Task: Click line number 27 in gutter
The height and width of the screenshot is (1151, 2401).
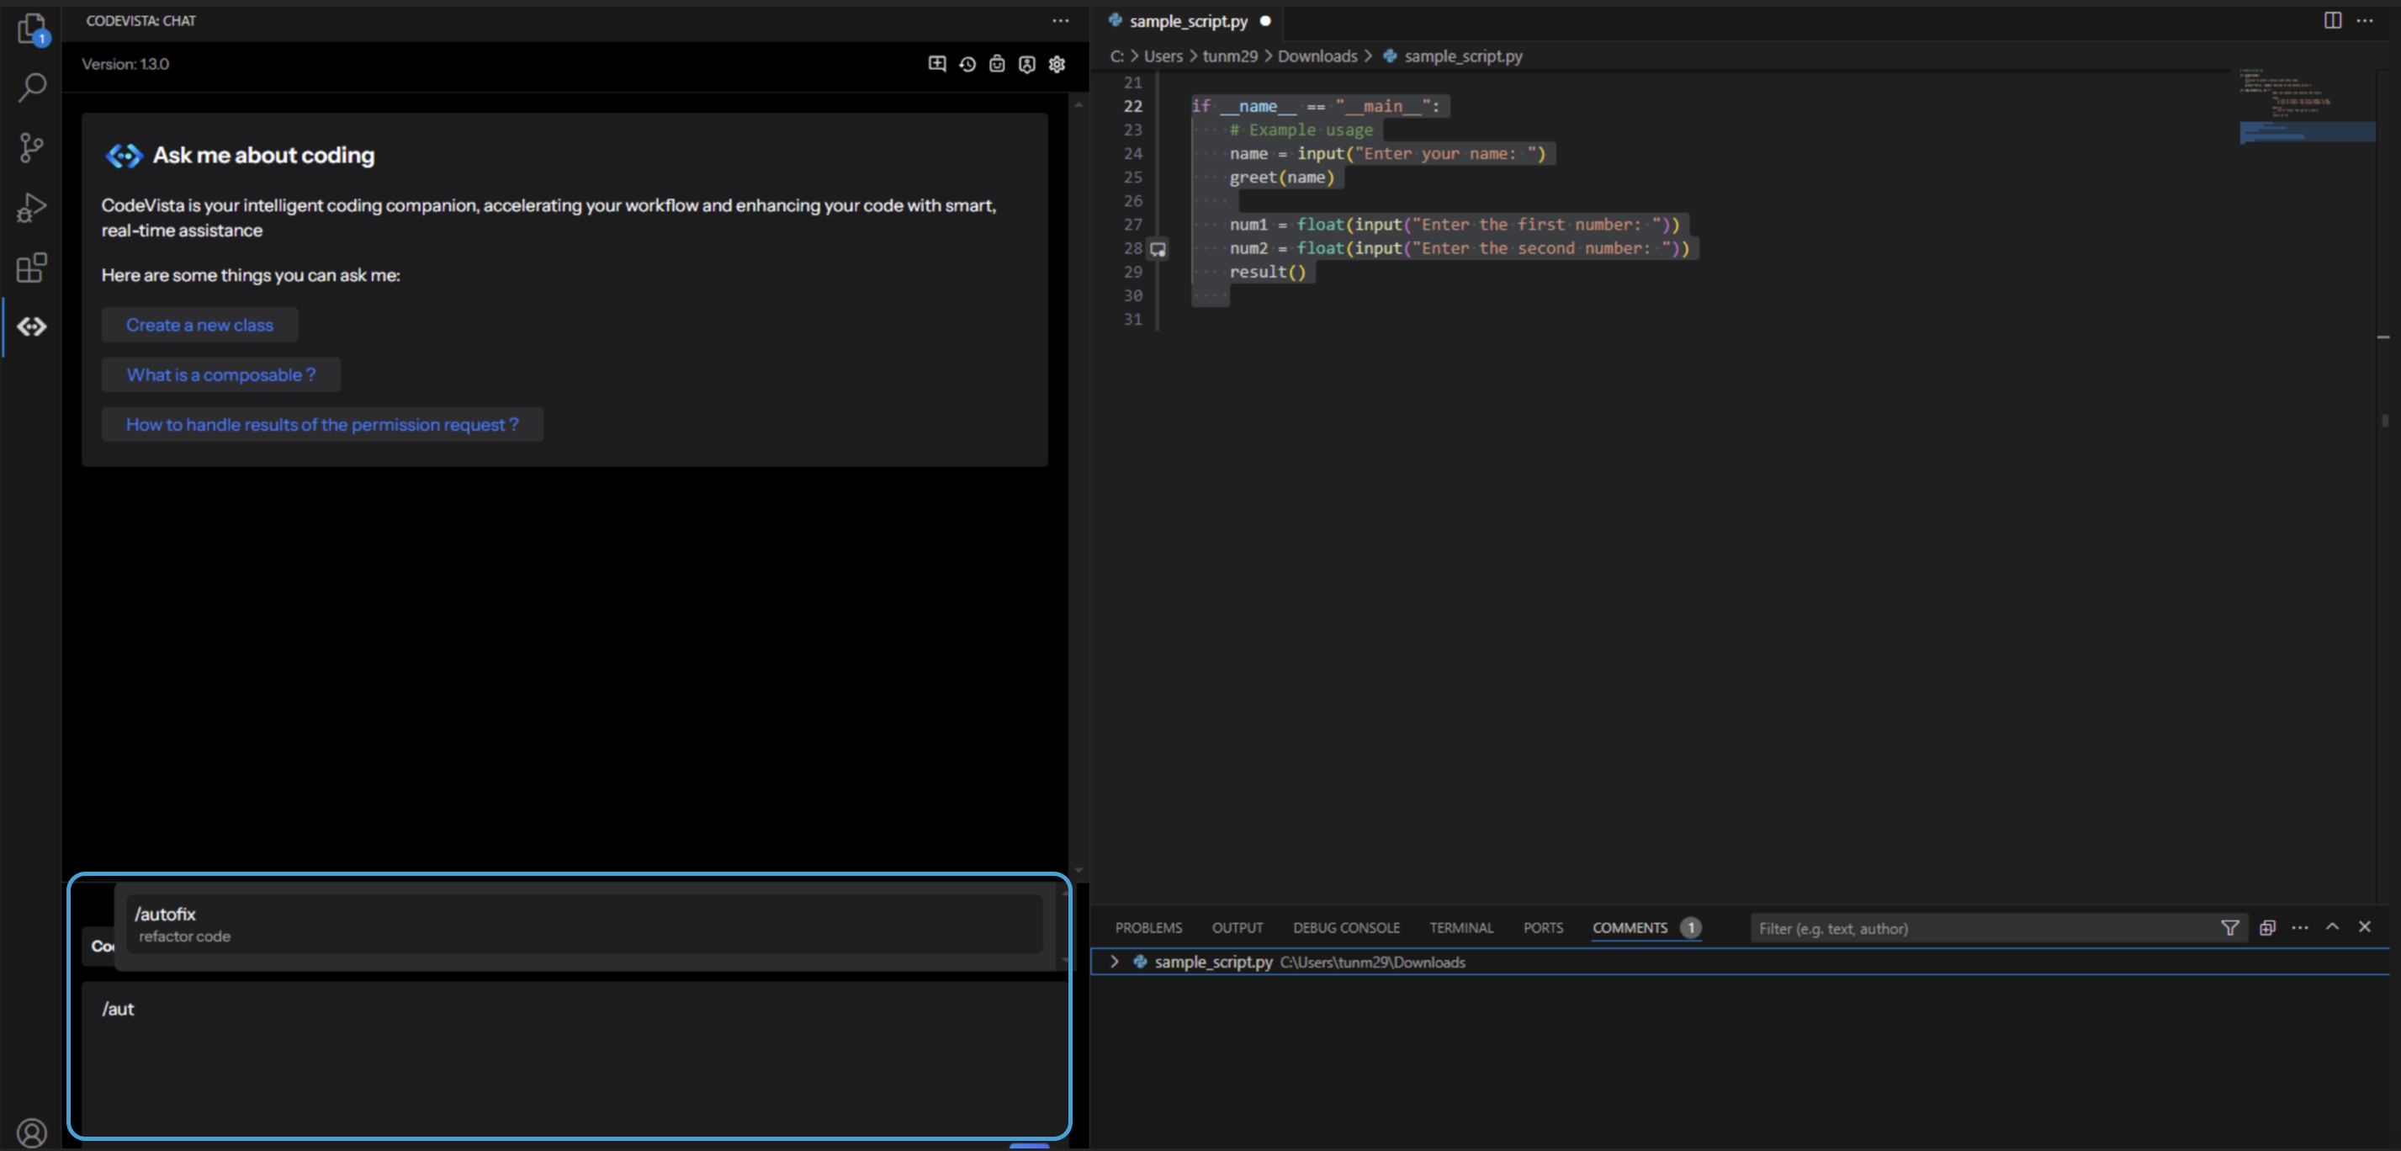Action: click(x=1132, y=225)
